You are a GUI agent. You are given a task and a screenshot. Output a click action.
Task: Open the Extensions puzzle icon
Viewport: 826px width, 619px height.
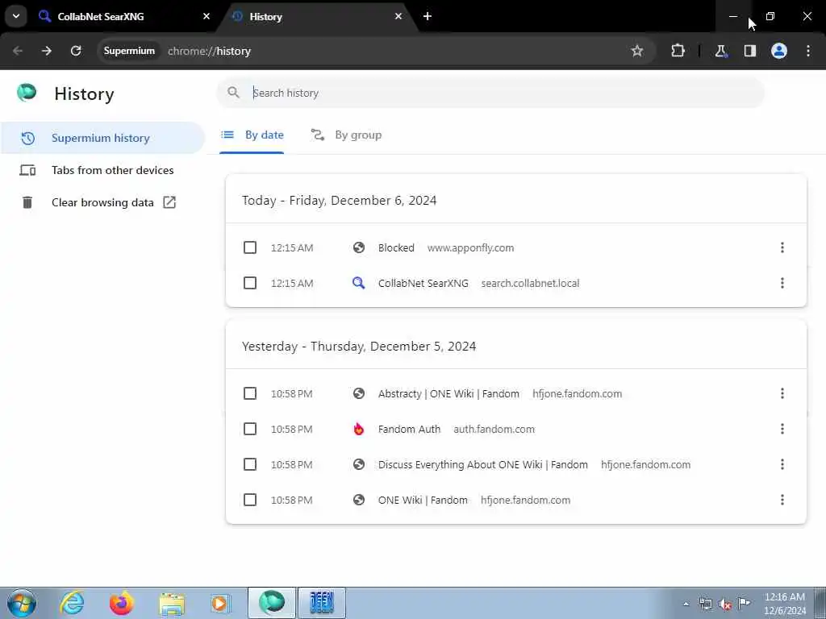tap(678, 51)
